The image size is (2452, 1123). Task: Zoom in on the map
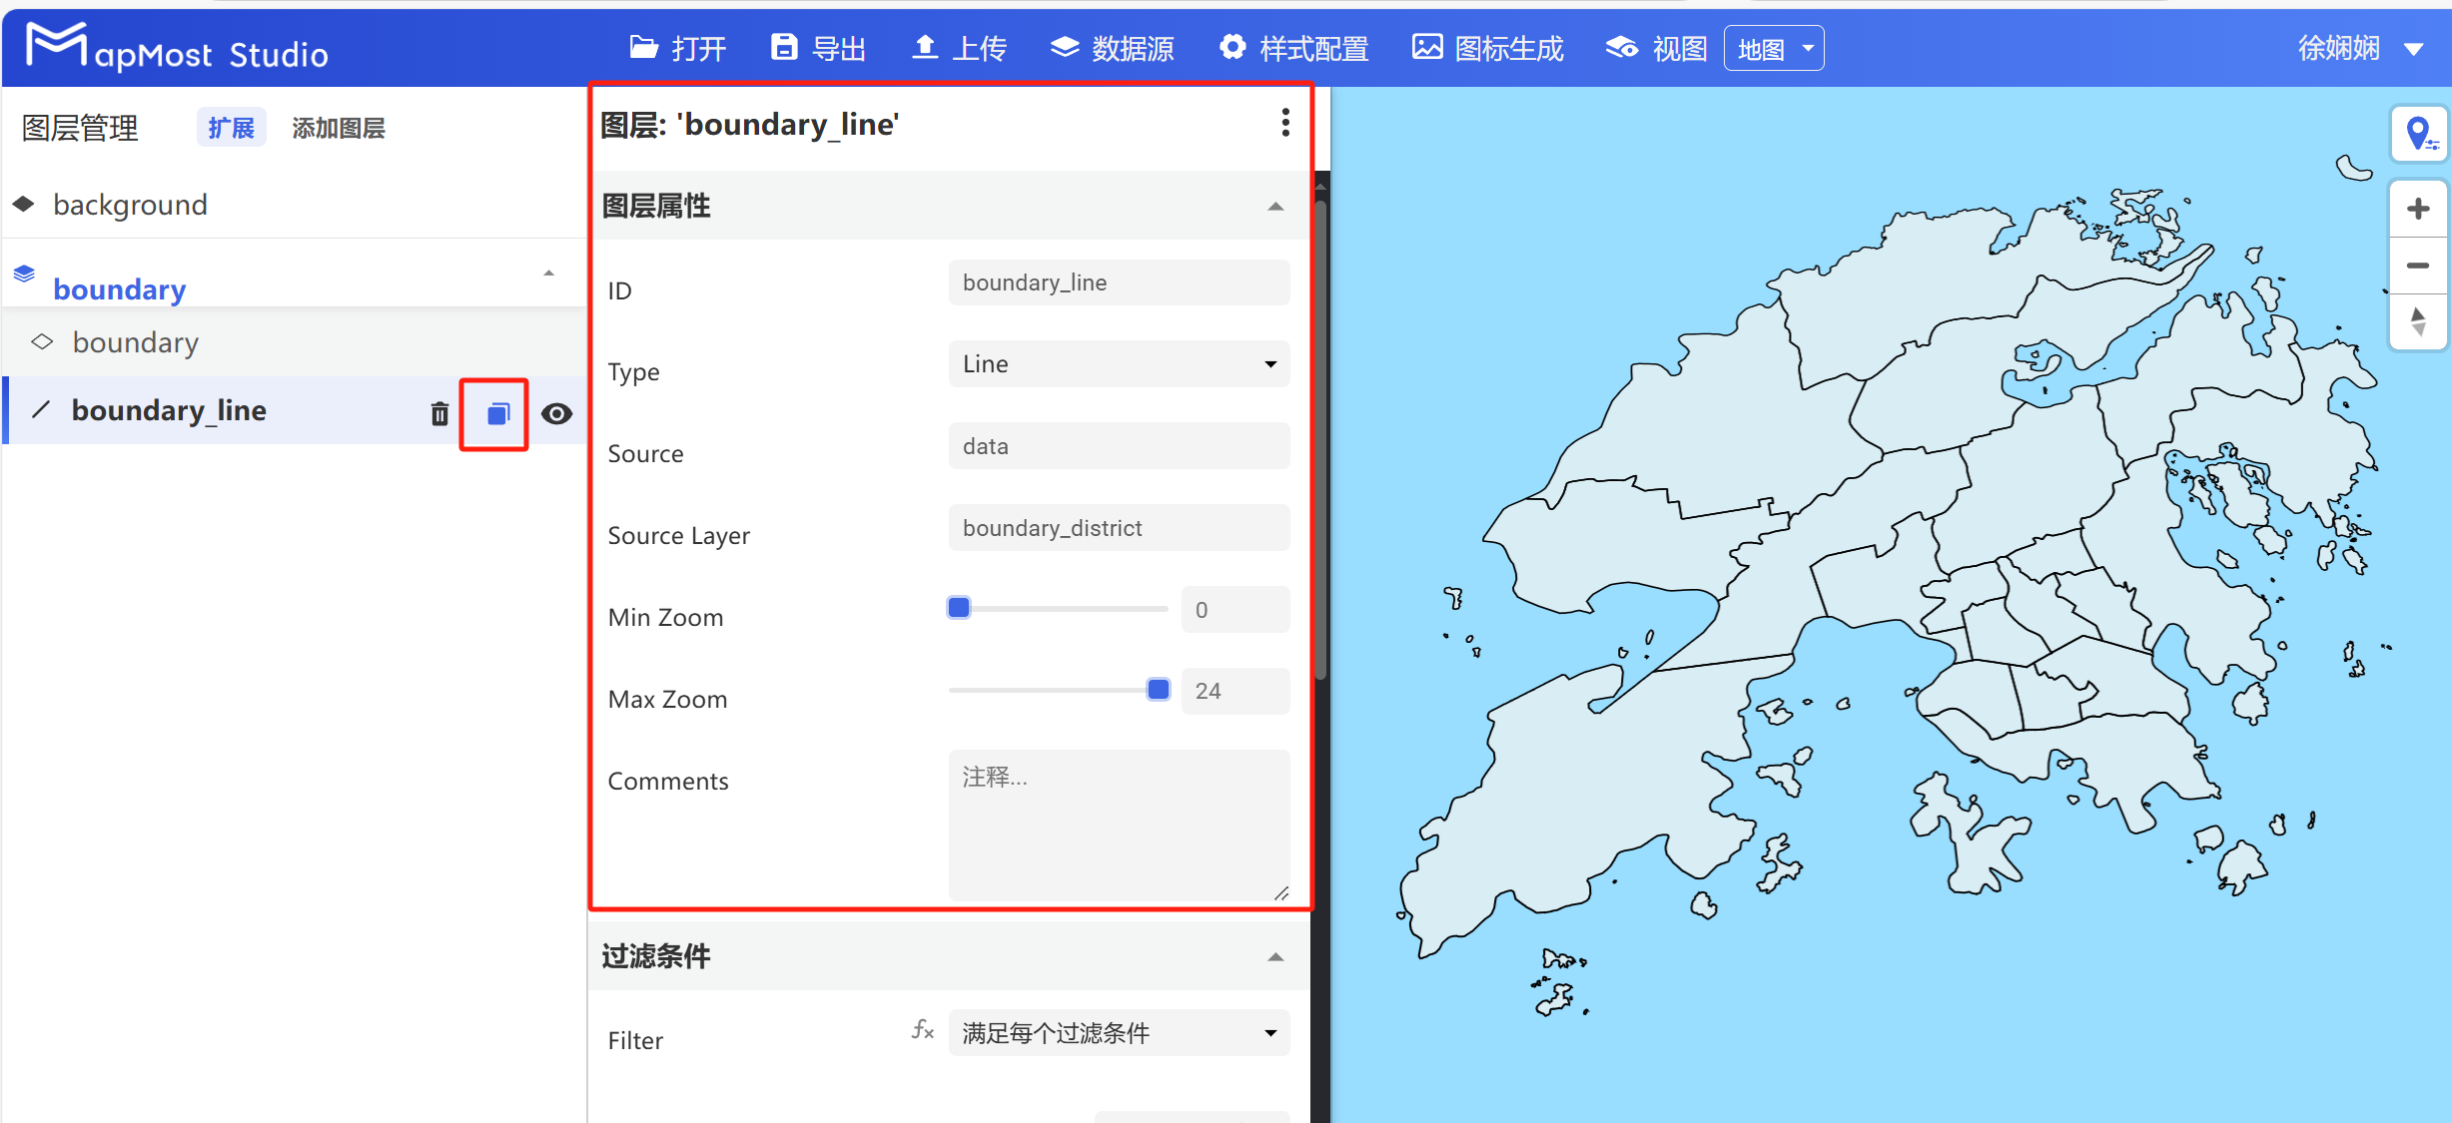(x=2418, y=208)
